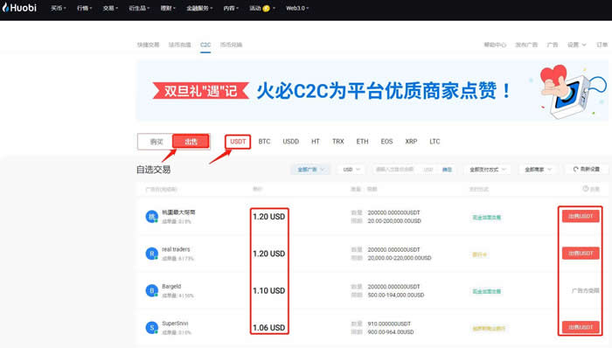The width and height of the screenshot is (612, 348).
Task: Click the 1.10 USD price for Bargeld
Action: point(268,290)
